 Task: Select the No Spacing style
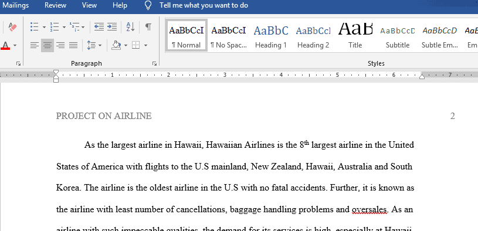[x=229, y=36]
